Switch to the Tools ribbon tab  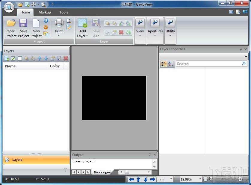coord(64,12)
